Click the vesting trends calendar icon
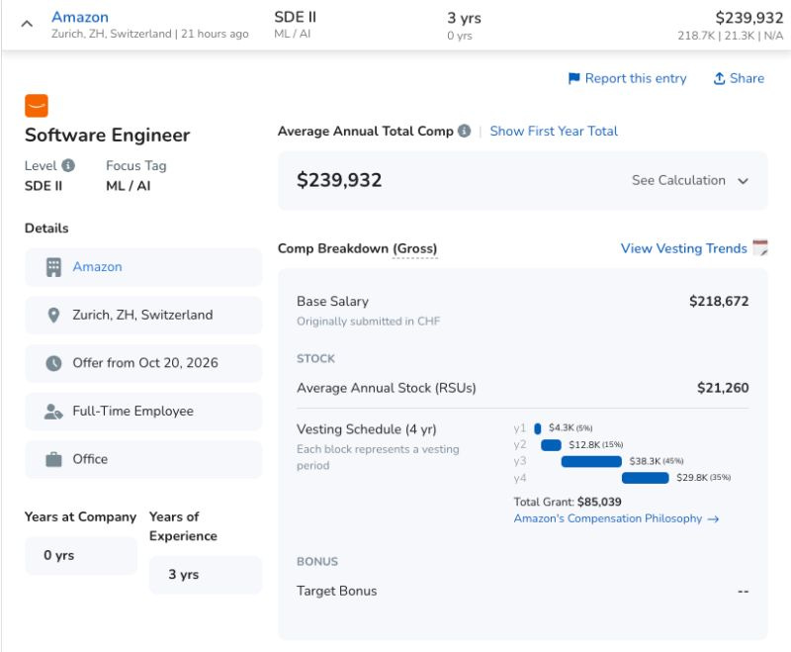The image size is (791, 652). pos(760,247)
